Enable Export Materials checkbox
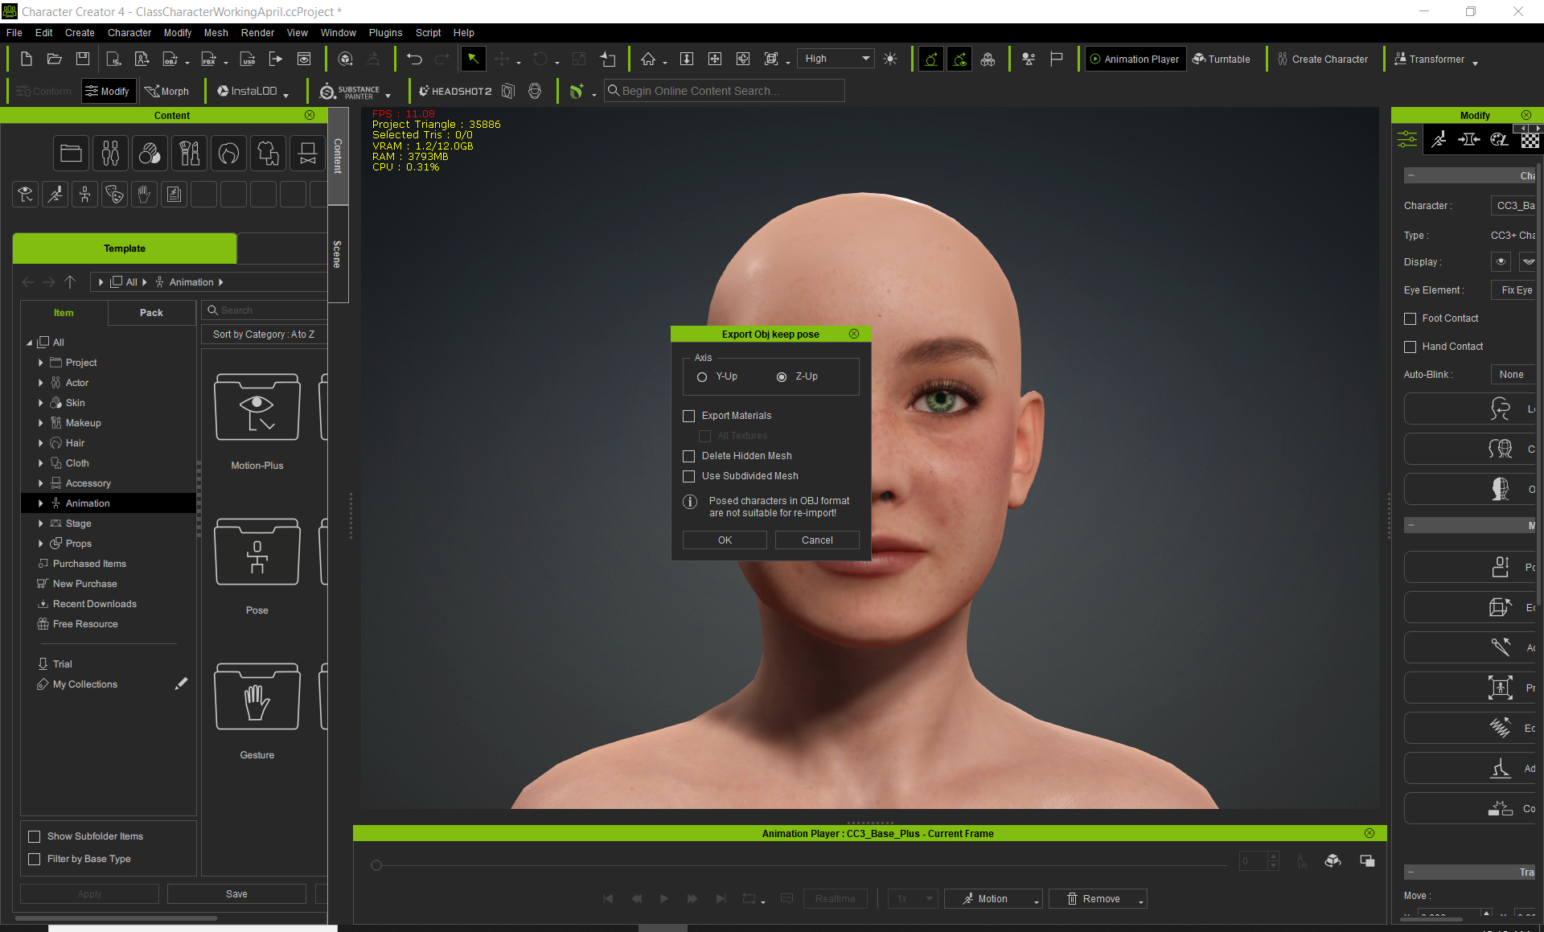 coord(689,416)
